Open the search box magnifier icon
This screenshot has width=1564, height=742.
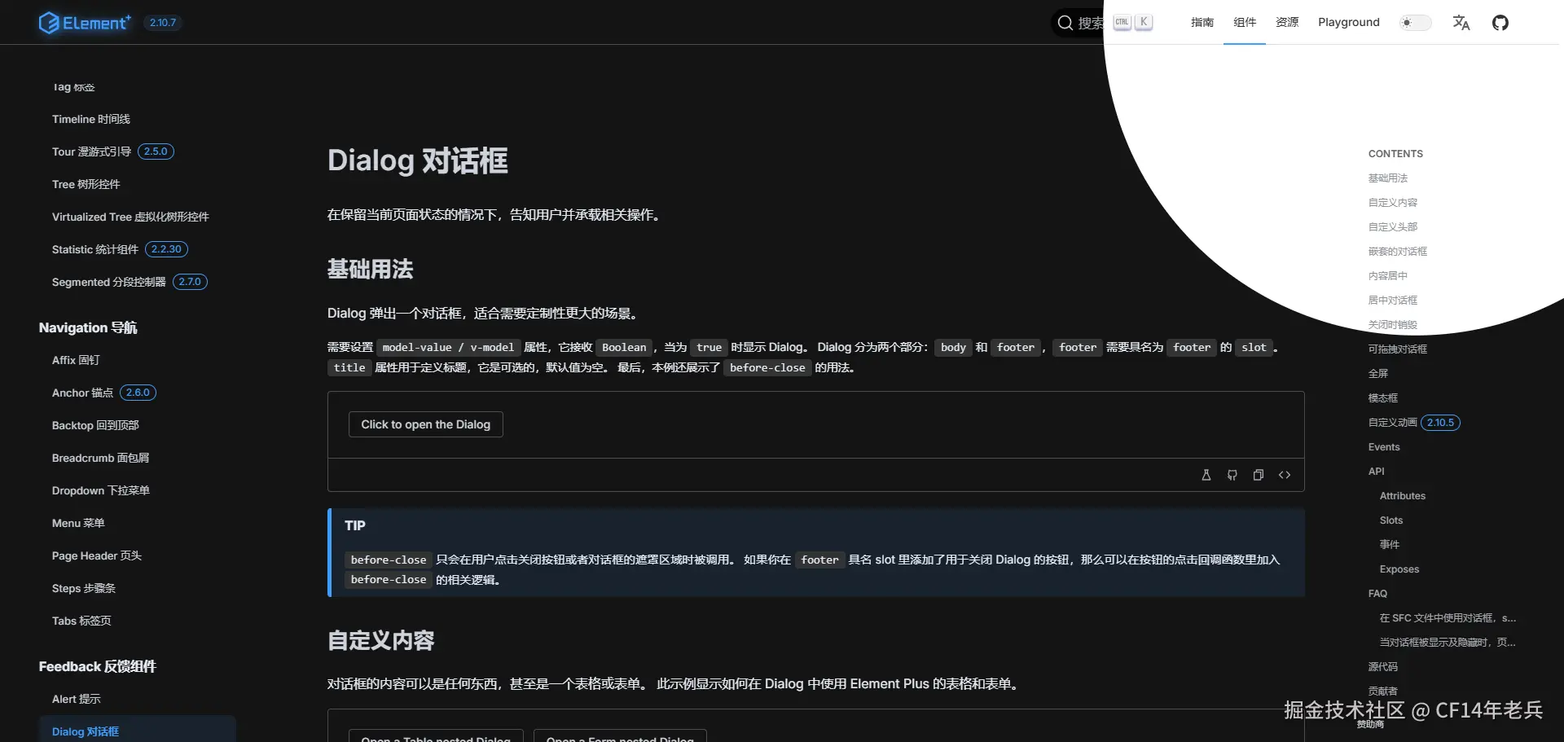click(x=1065, y=23)
